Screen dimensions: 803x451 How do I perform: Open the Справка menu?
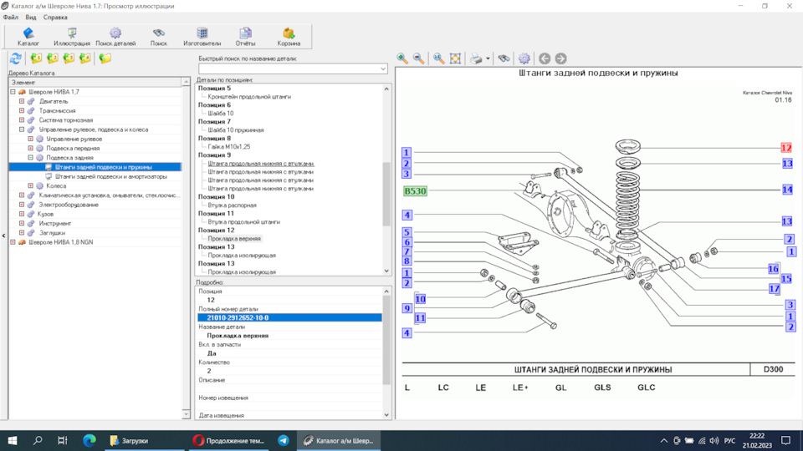click(55, 18)
